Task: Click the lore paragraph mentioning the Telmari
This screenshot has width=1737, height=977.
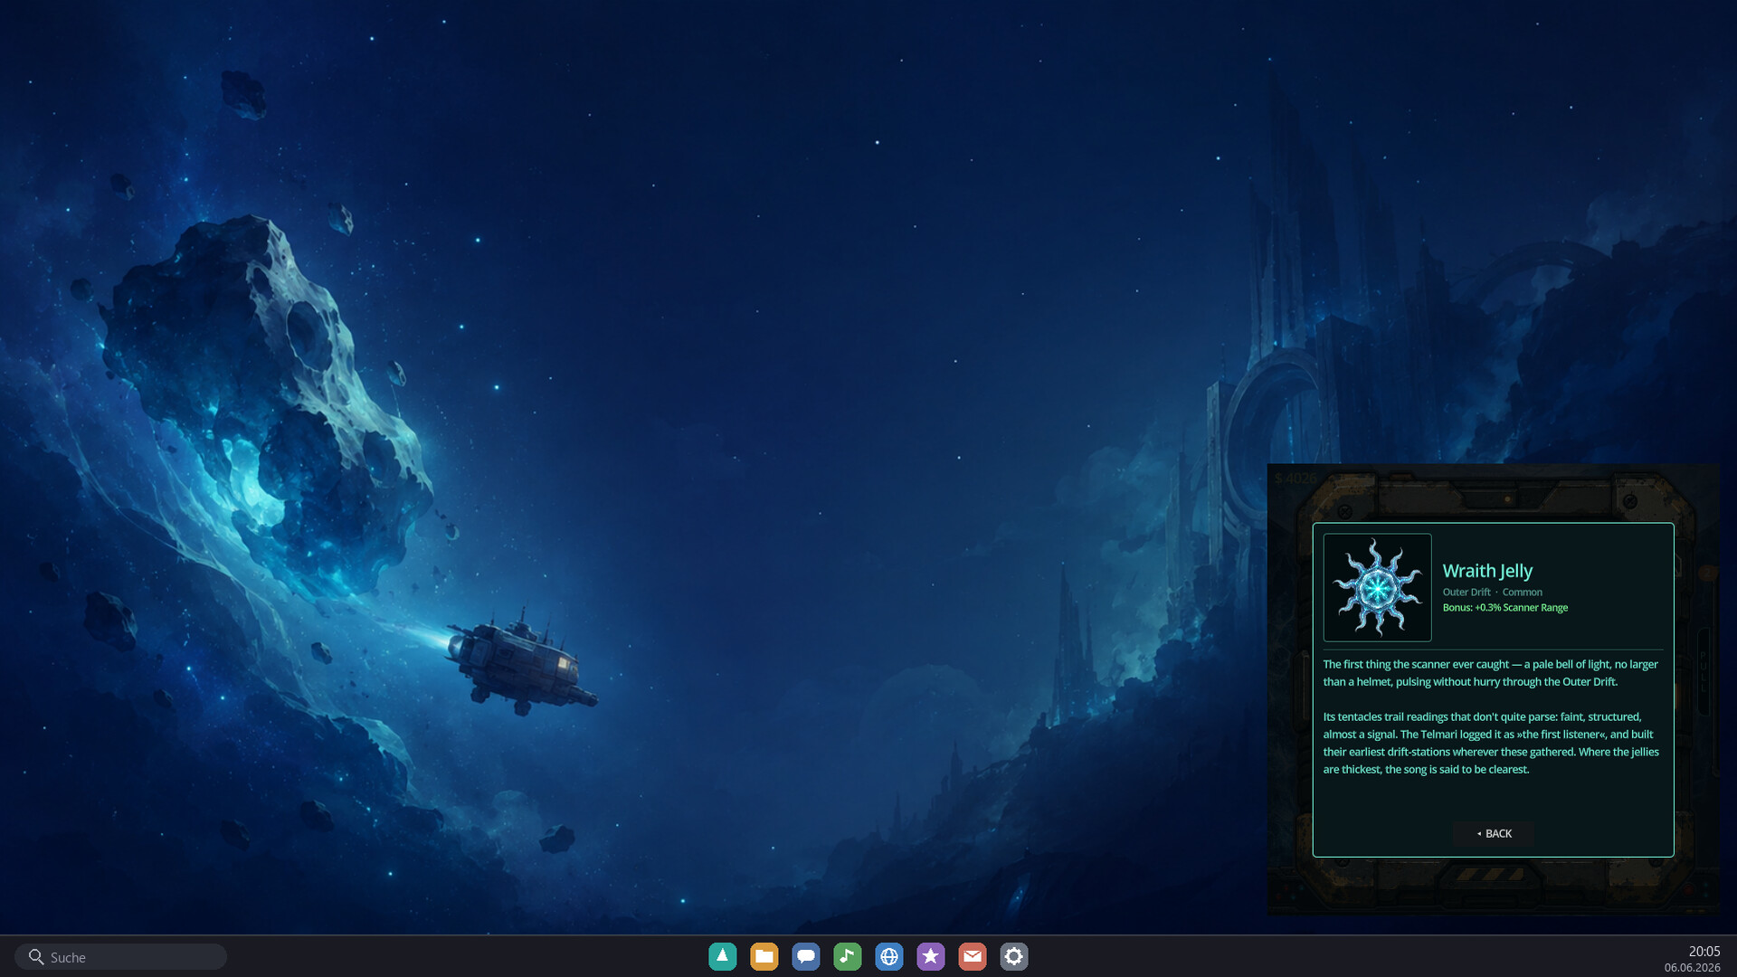Action: [1491, 743]
